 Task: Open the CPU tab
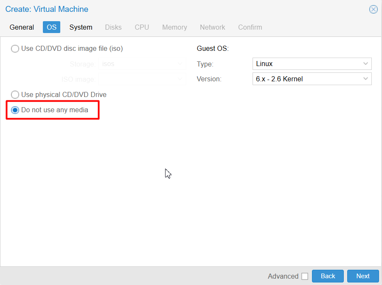(x=142, y=27)
